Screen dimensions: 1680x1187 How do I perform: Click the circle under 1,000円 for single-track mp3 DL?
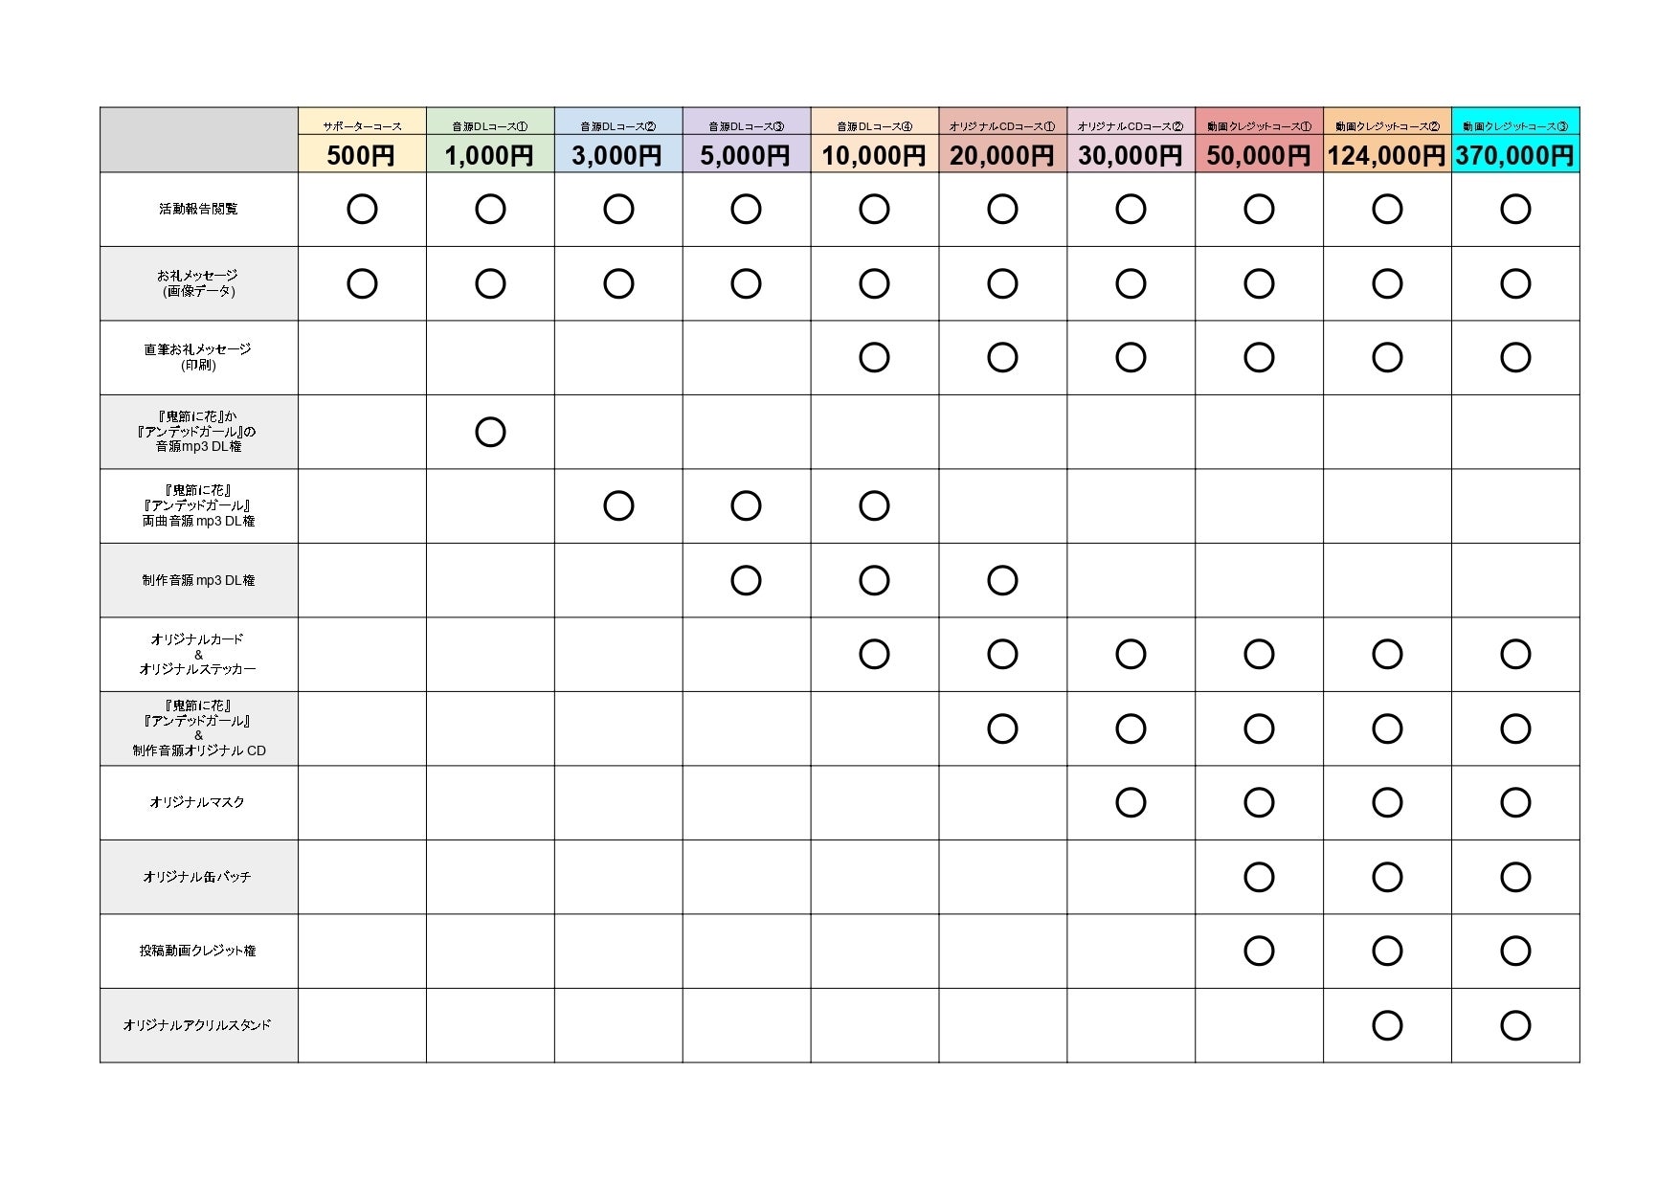pos(490,432)
